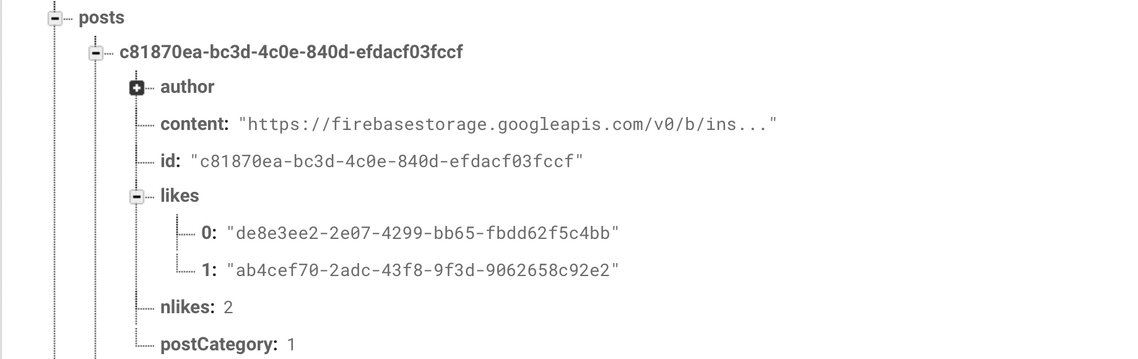The width and height of the screenshot is (1138, 359).
Task: Expand the author node
Action: [136, 89]
